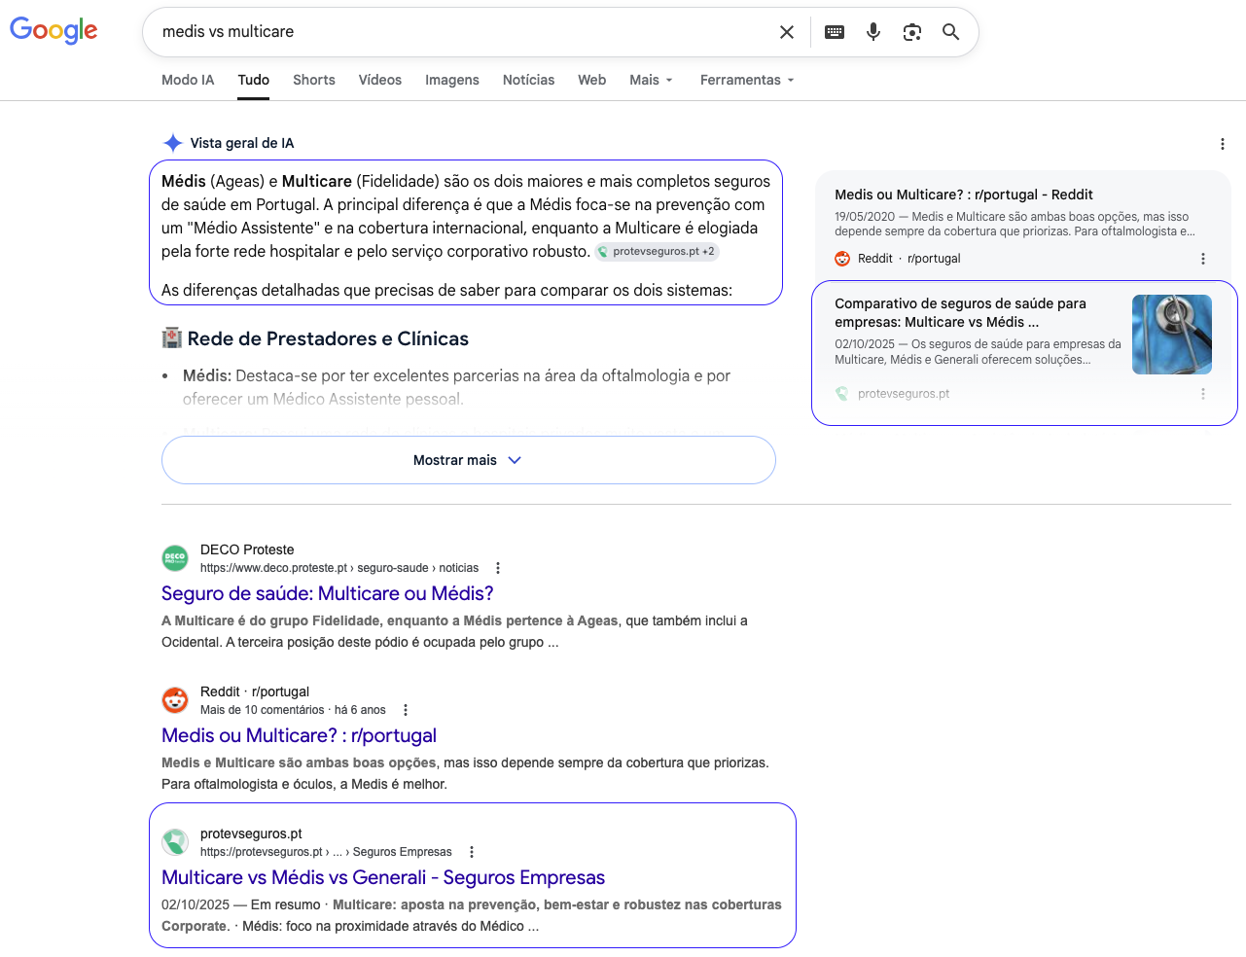Open options for Reddit source card
Image resolution: width=1246 pixels, height=957 pixels.
point(1203,259)
